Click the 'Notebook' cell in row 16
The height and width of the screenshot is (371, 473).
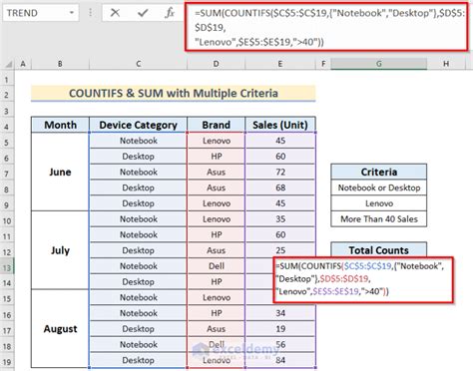pos(139,313)
